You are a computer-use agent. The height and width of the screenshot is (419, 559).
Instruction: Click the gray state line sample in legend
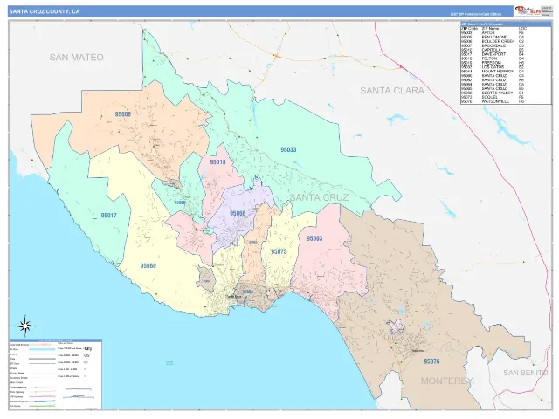tap(42, 359)
